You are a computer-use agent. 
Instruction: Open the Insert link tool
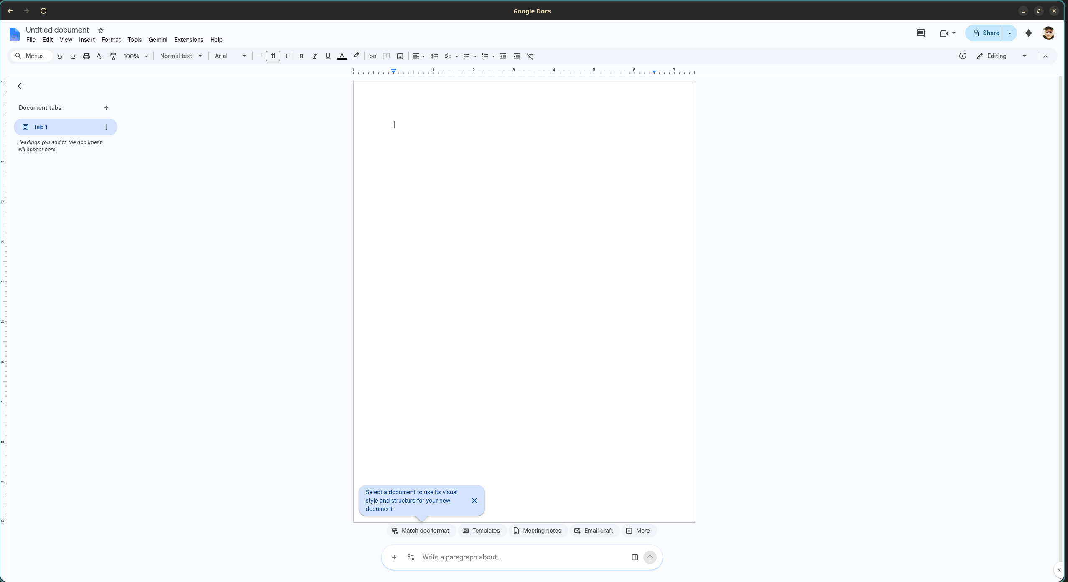coord(373,56)
